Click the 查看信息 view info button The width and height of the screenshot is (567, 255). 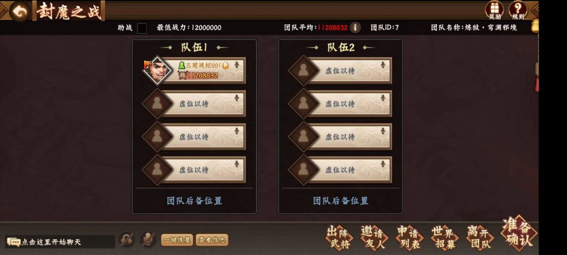tap(212, 240)
